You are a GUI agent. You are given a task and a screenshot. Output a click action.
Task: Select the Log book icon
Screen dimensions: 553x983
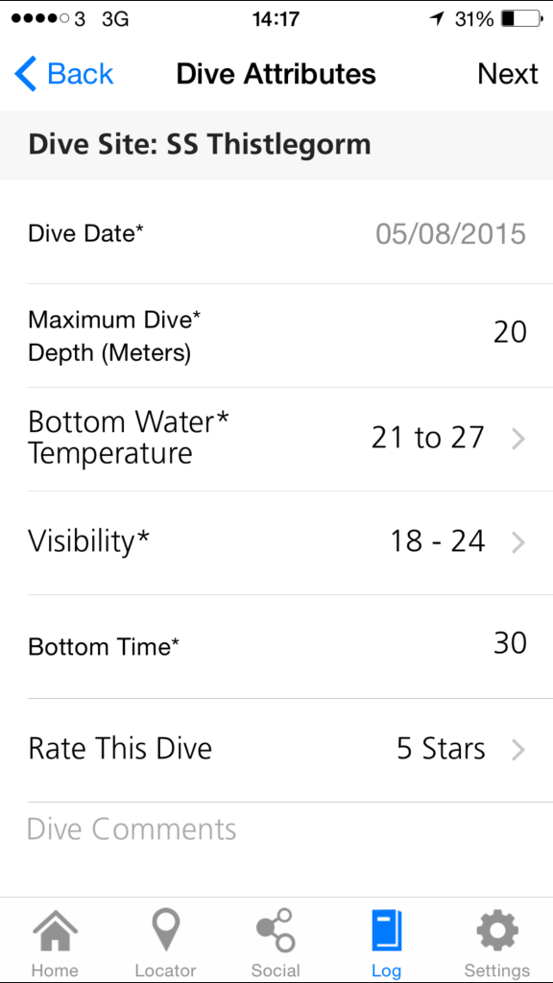click(386, 929)
